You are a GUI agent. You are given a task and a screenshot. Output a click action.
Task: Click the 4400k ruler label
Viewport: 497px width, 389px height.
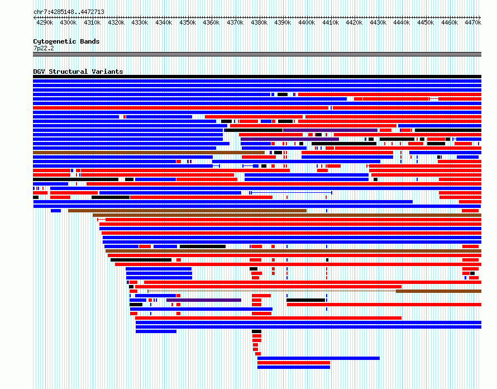pyautogui.click(x=307, y=22)
